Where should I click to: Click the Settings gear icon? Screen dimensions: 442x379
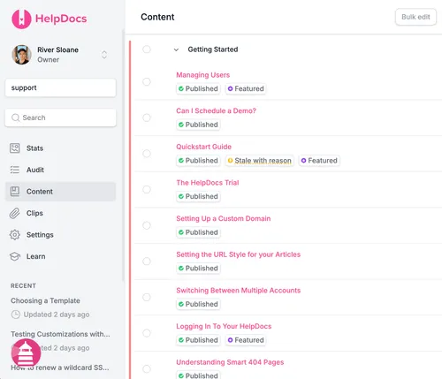15,235
